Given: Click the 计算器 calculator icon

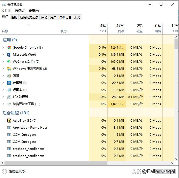Looking at the screenshot, I should 9,83.
